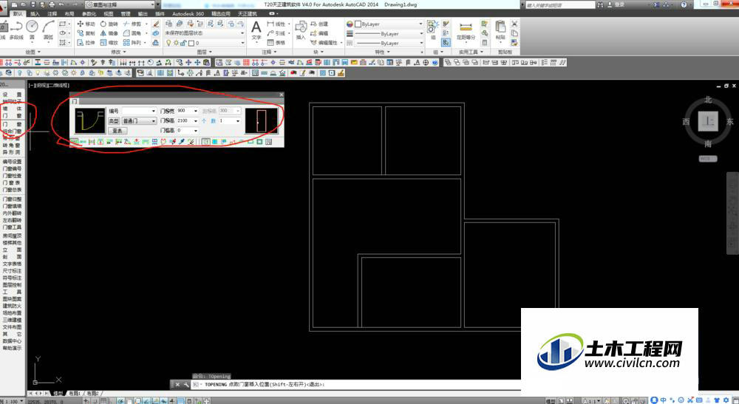739x404 pixels.
Task: Click the 登录 sign-in link
Action: (x=619, y=4)
